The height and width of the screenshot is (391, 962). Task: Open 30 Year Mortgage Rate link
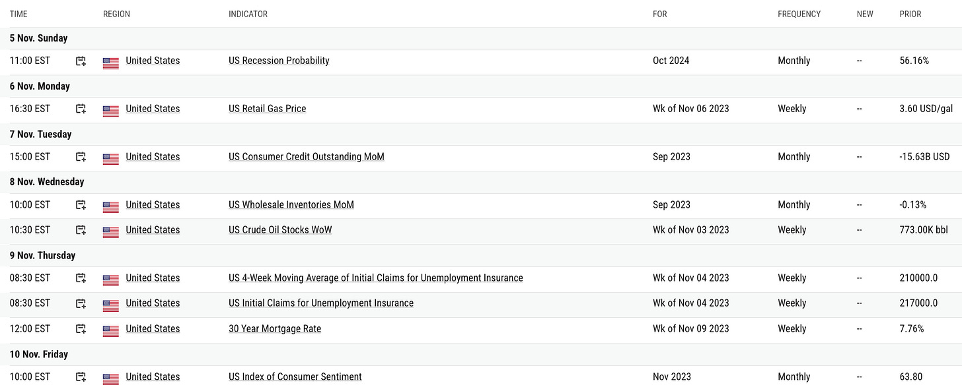click(x=275, y=329)
